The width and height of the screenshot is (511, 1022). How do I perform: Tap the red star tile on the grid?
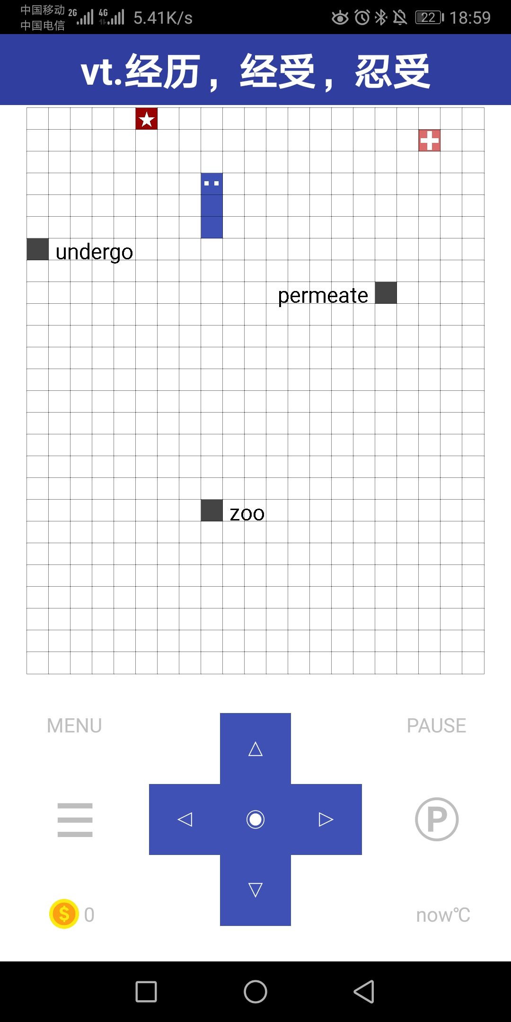click(x=147, y=119)
